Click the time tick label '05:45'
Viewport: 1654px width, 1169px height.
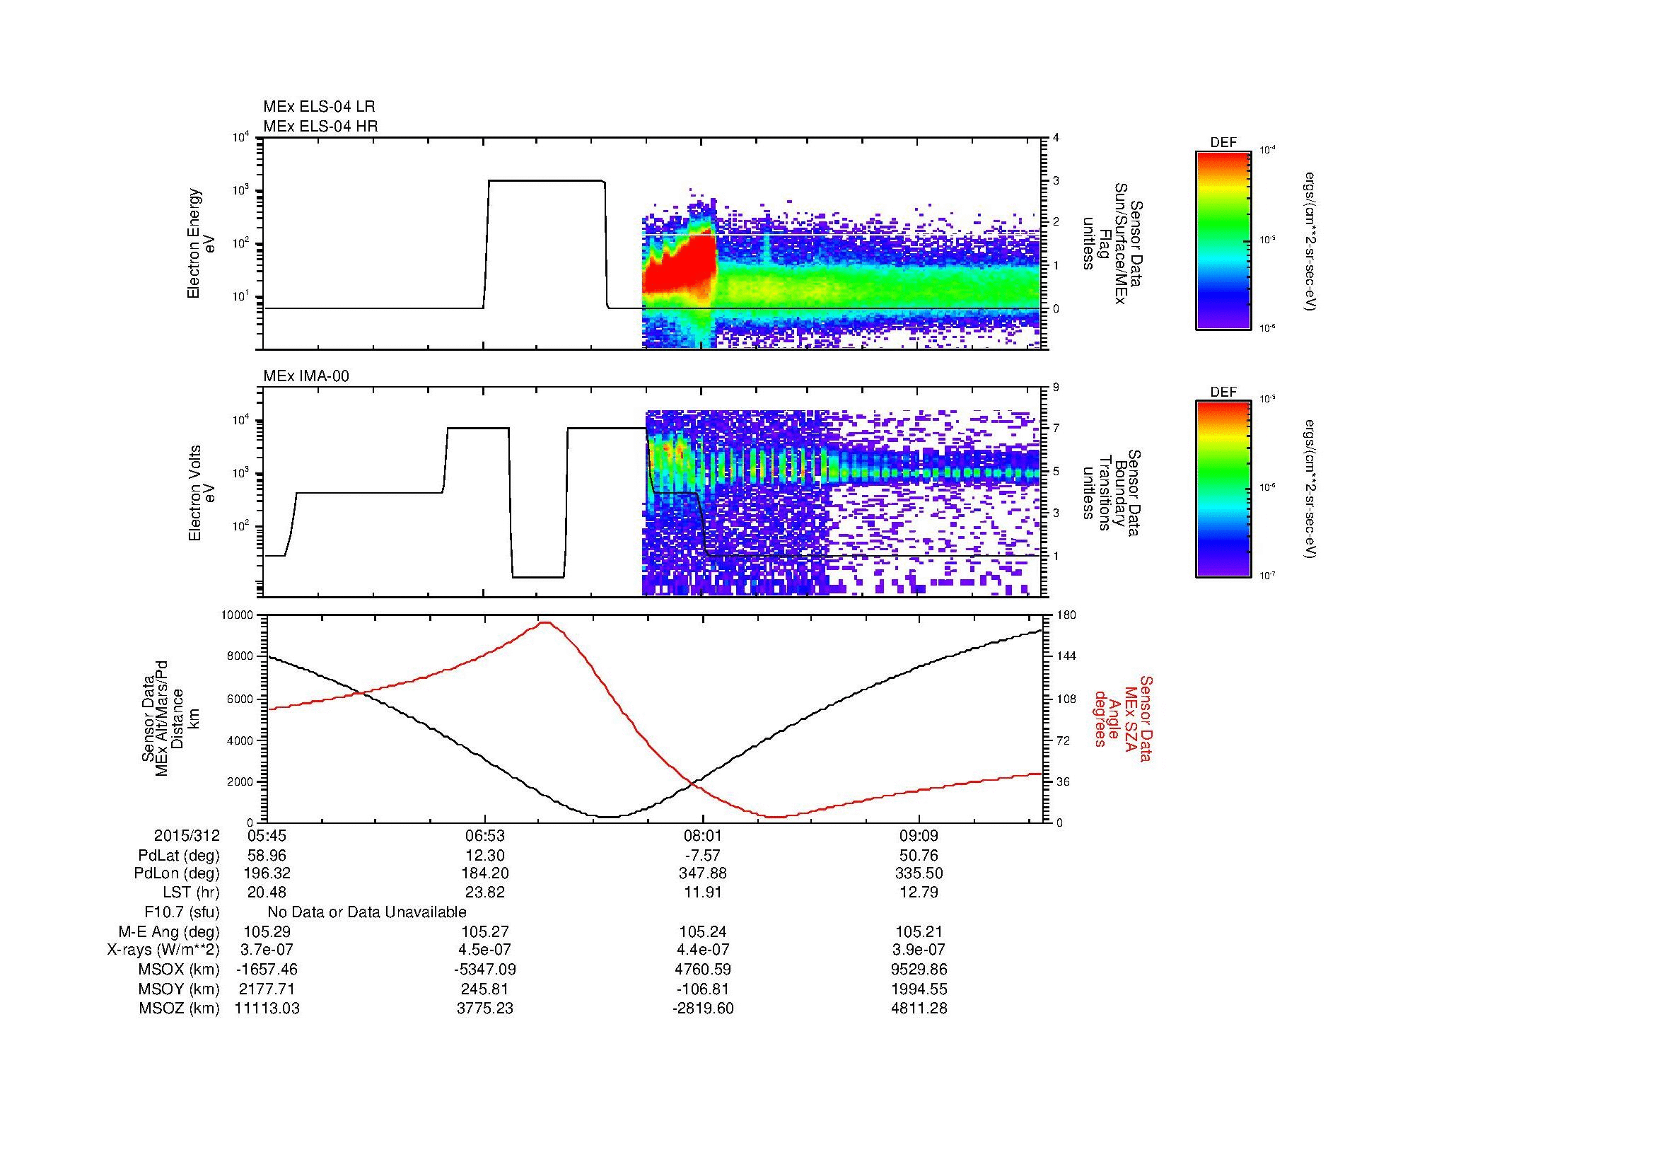coord(267,835)
